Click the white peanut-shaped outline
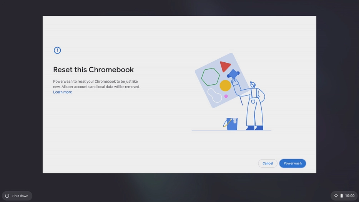The height and width of the screenshot is (202, 359). [x=214, y=95]
